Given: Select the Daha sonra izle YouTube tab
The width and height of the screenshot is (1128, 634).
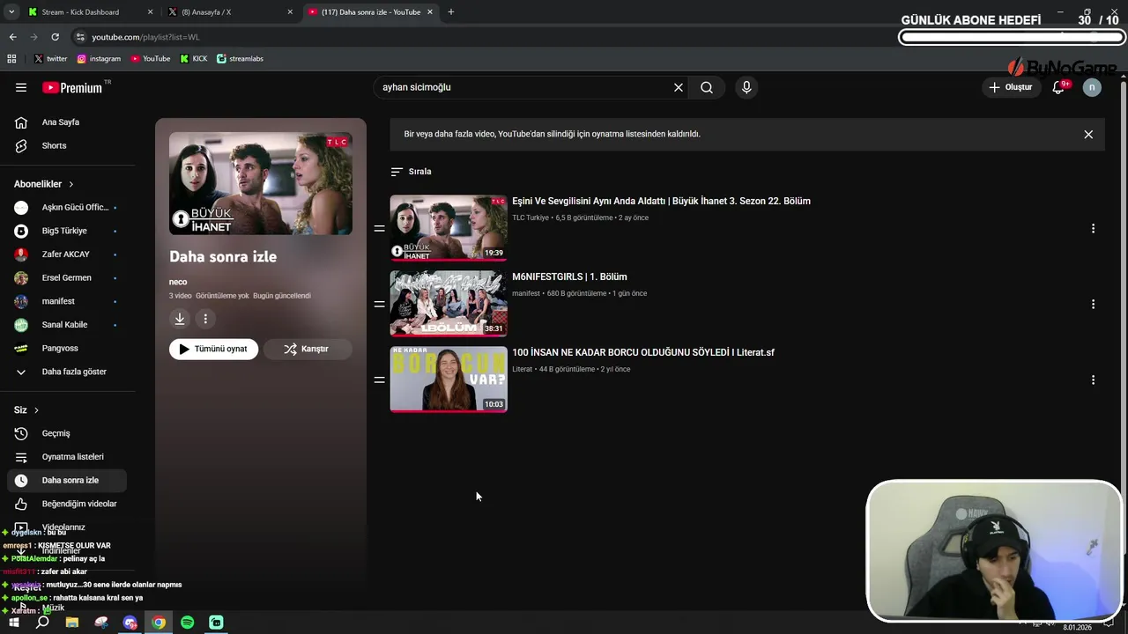Looking at the screenshot, I should (370, 12).
